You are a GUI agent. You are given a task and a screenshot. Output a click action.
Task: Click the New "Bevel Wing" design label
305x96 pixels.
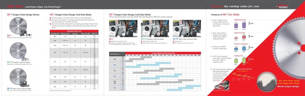(x=289, y=81)
